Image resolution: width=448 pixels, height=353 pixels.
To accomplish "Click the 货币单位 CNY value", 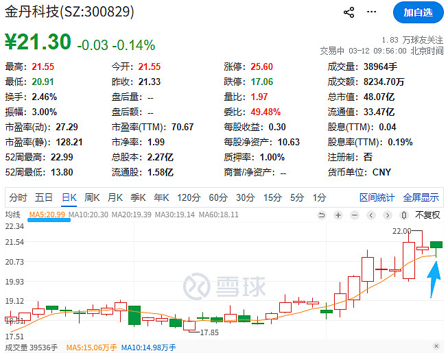I will click(x=381, y=172).
